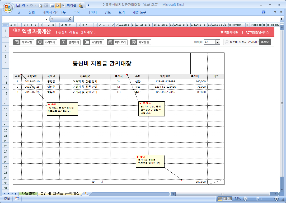Click the vertical scrollbar down arrow
This screenshot has width=286, height=203.
(x=282, y=190)
